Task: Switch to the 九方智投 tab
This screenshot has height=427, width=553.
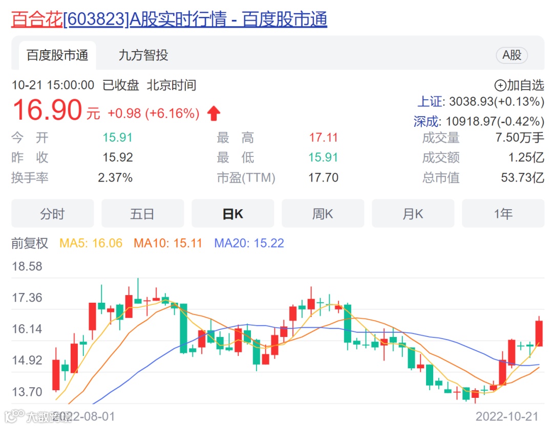Action: 143,55
